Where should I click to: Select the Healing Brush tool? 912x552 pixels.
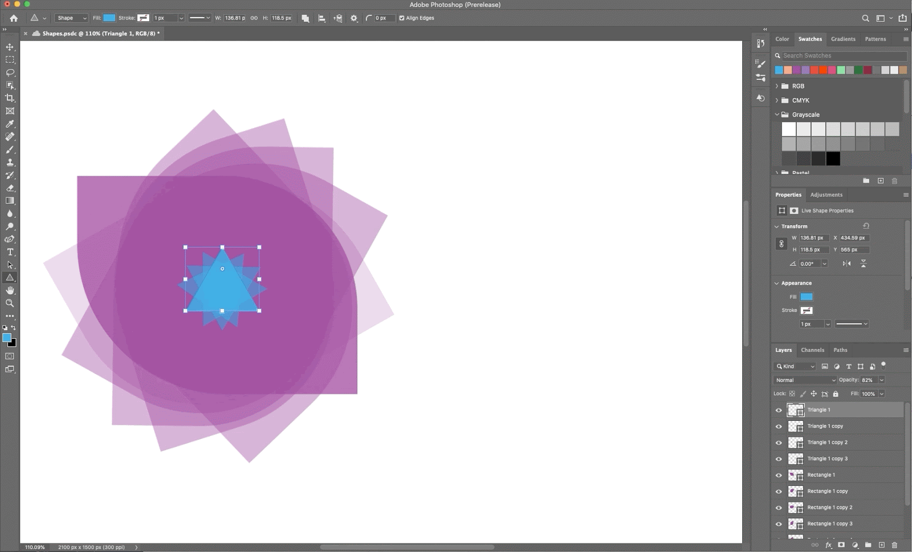point(10,137)
